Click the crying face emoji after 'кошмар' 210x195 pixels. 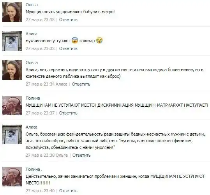click(99, 40)
